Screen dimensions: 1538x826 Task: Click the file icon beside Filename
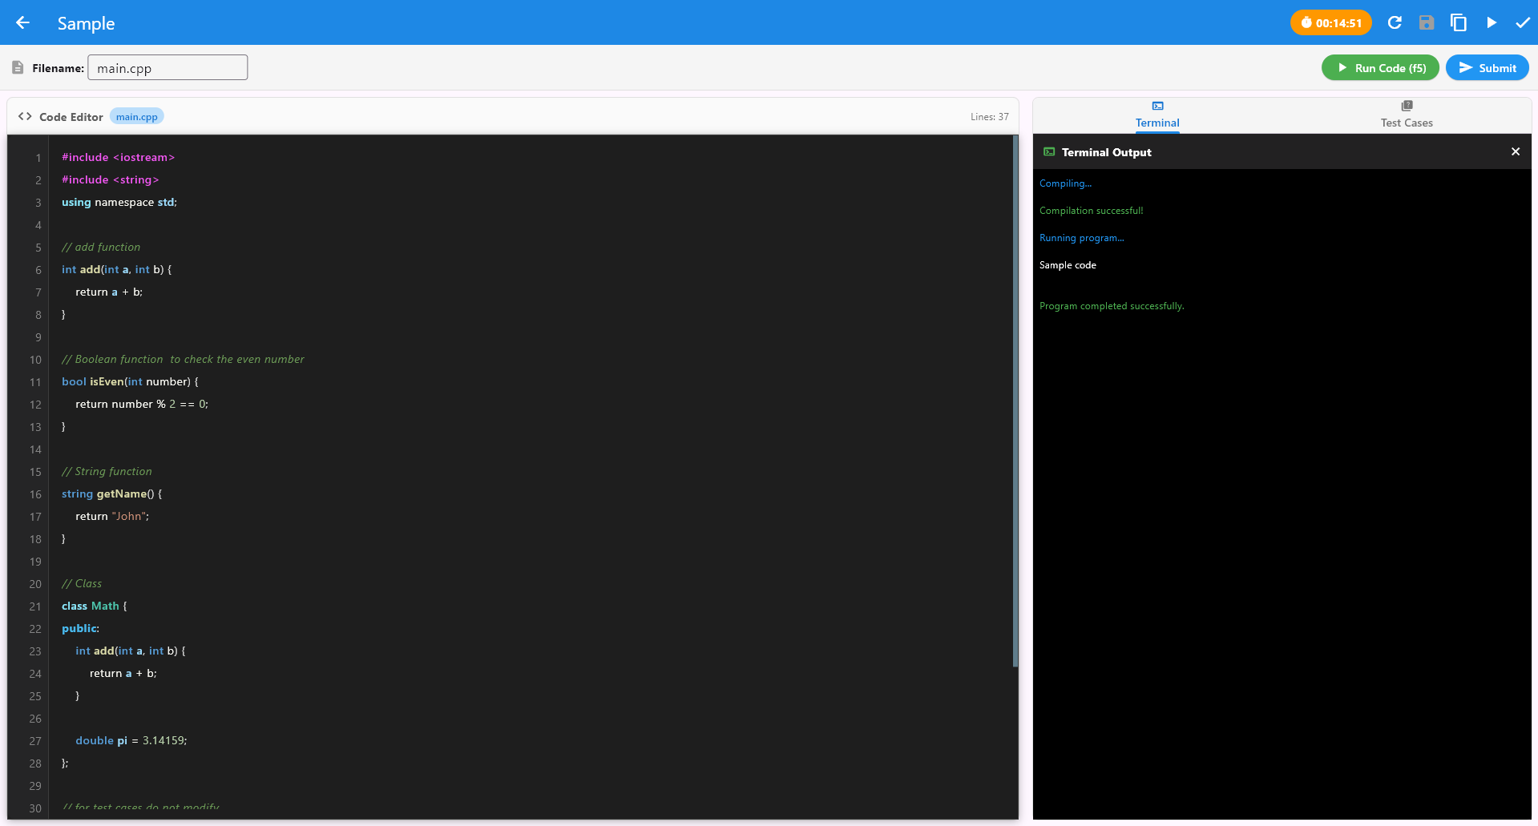tap(18, 68)
